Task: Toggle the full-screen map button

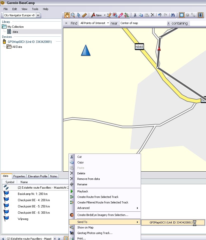Action: (200, 15)
